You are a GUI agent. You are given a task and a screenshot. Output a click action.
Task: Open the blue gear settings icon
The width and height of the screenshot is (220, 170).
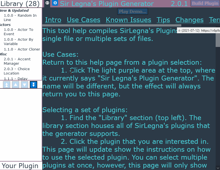pos(55,3)
